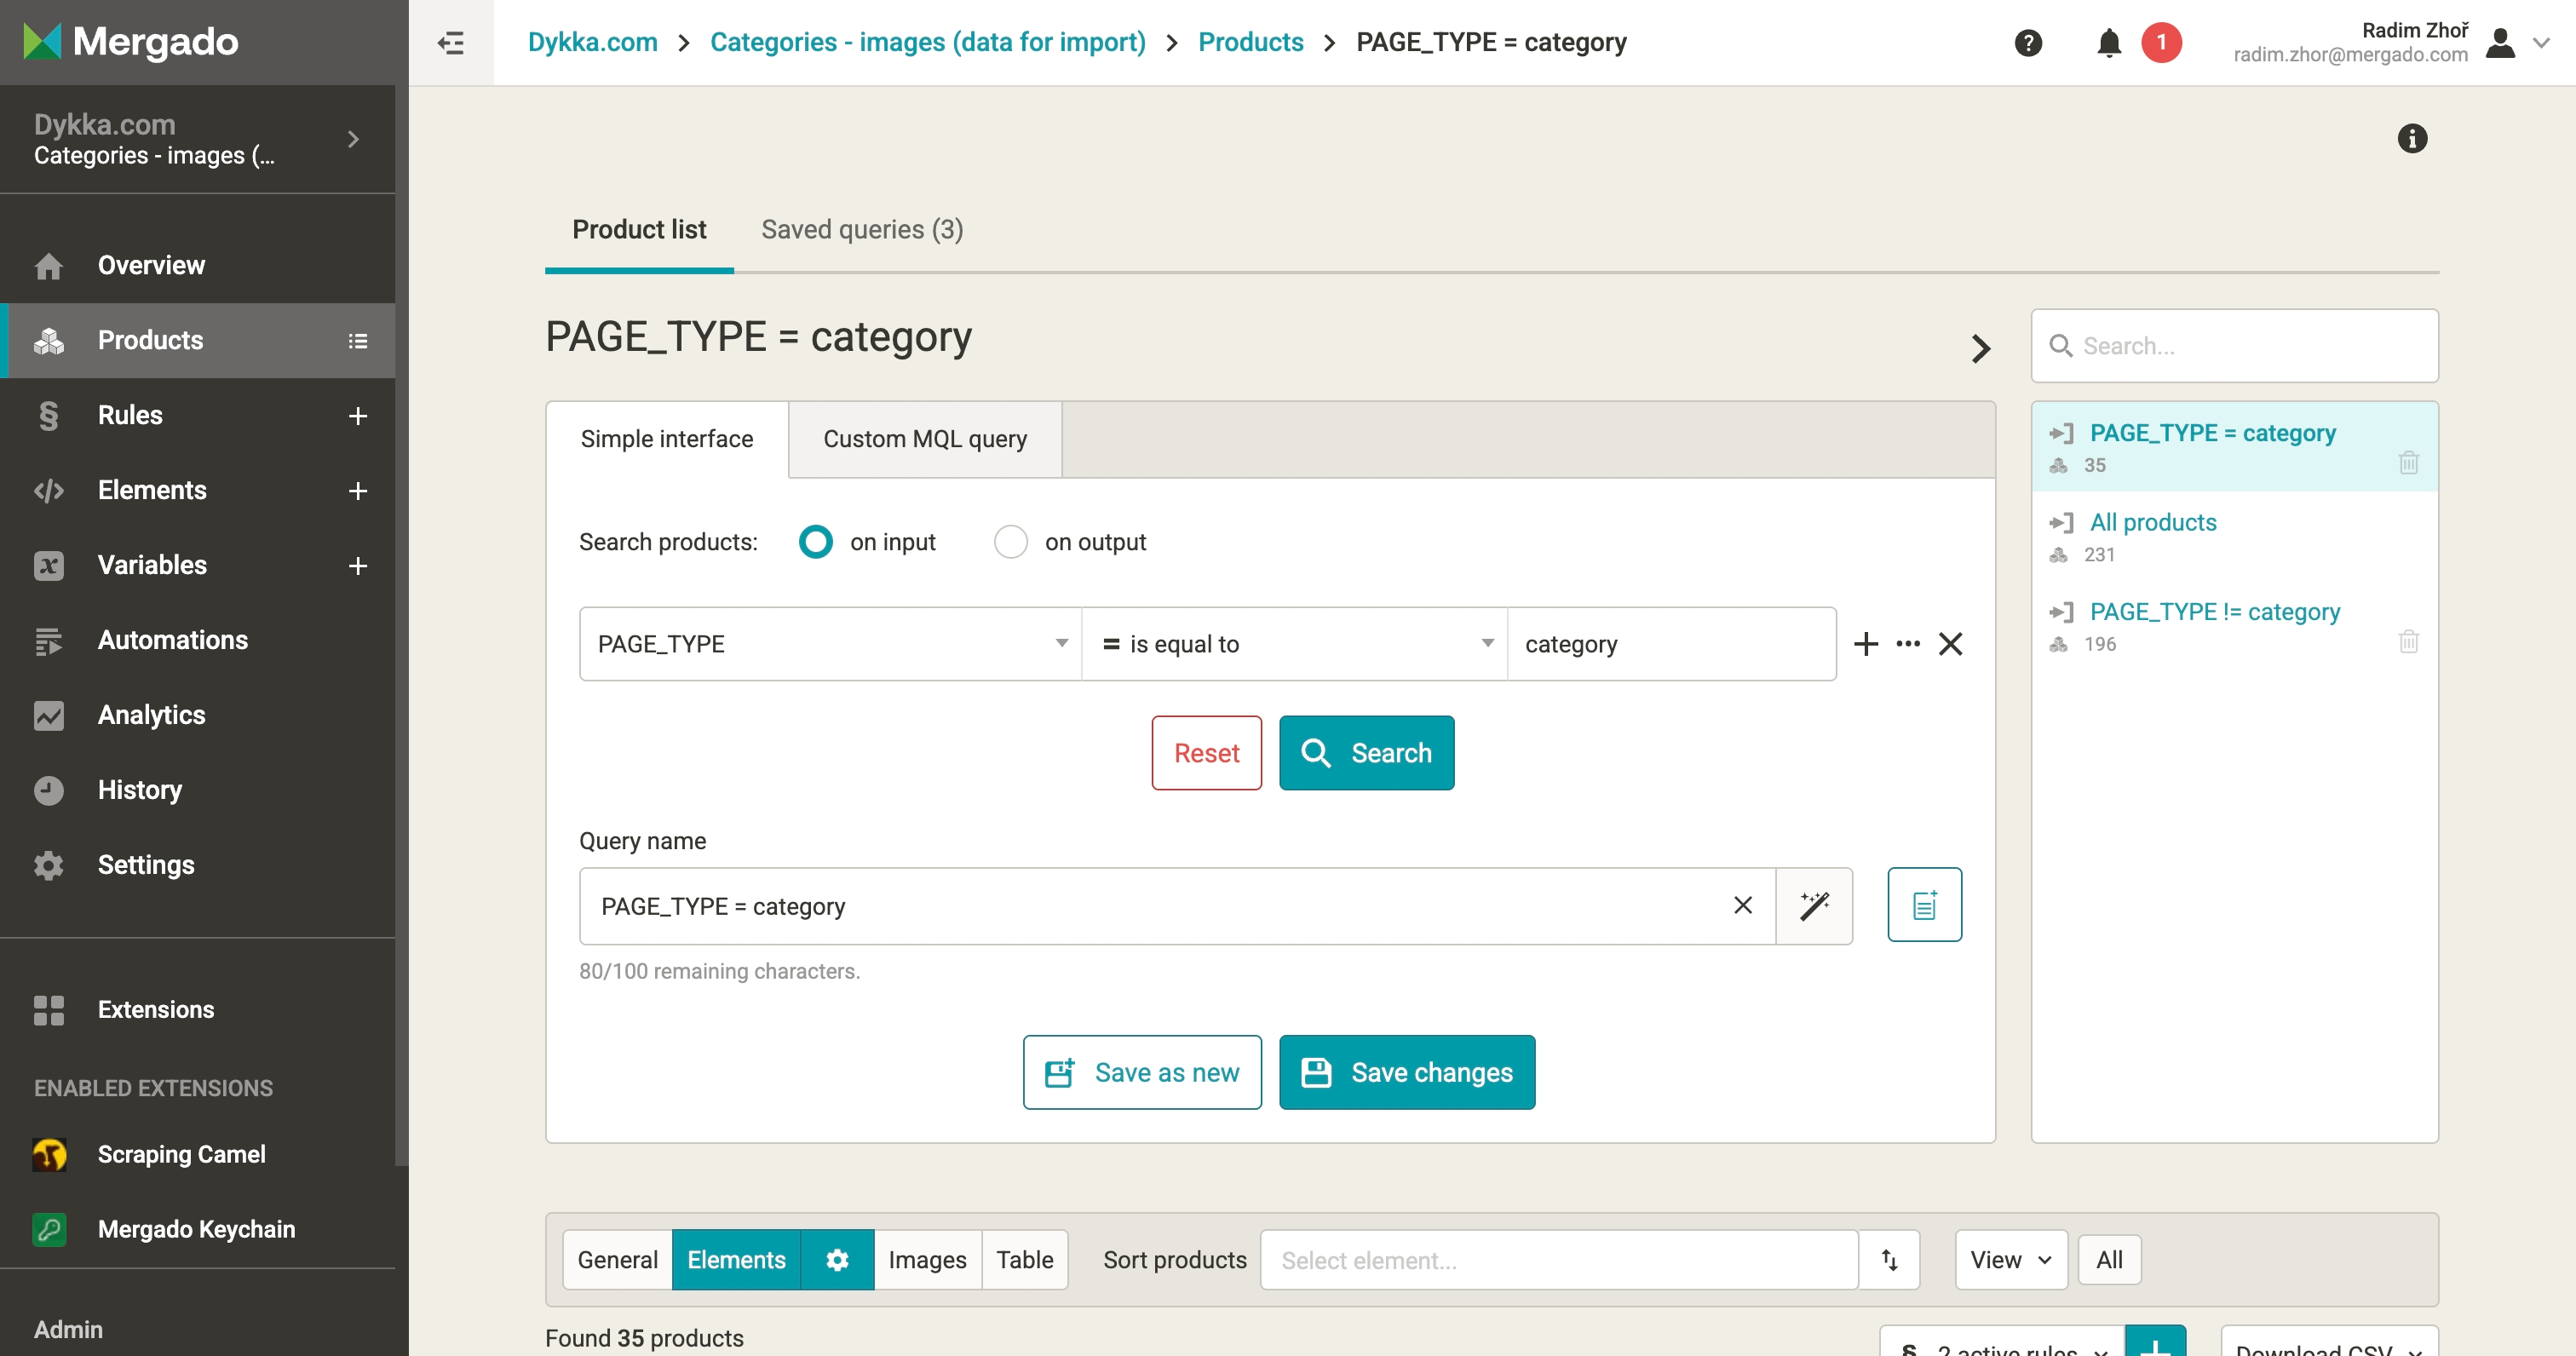Delete the PAGE_TYPE != category saved query
The width and height of the screenshot is (2576, 1356).
coord(2408,642)
